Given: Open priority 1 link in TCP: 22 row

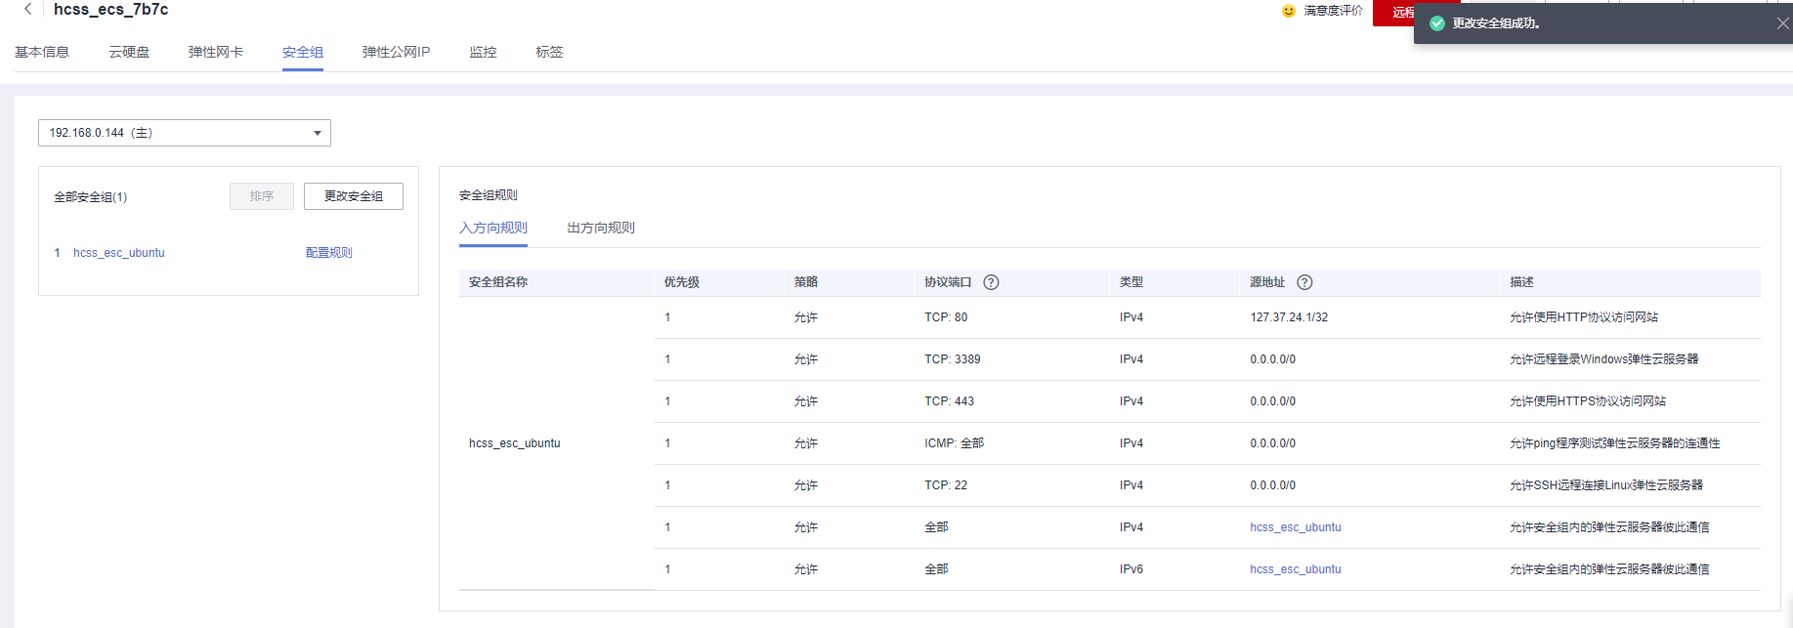Looking at the screenshot, I should tap(667, 485).
